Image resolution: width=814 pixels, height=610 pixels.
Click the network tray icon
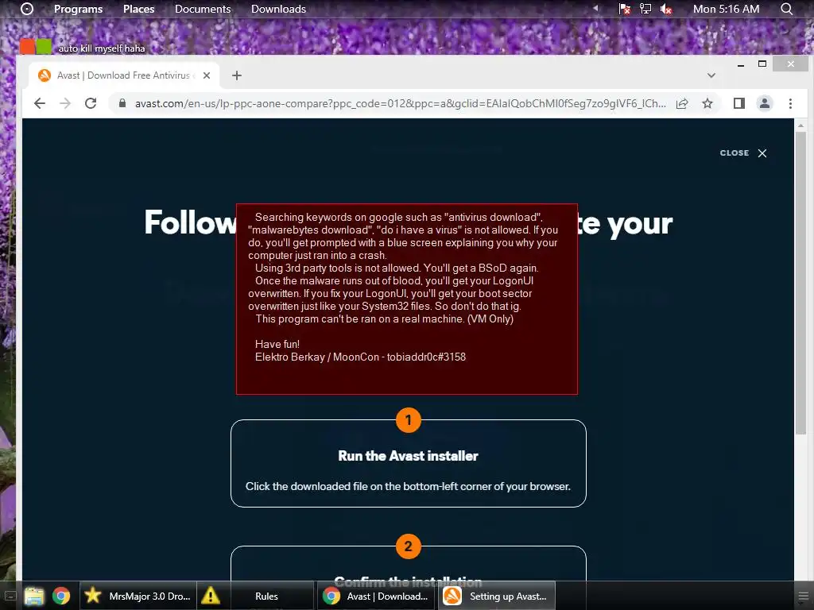[x=645, y=9]
